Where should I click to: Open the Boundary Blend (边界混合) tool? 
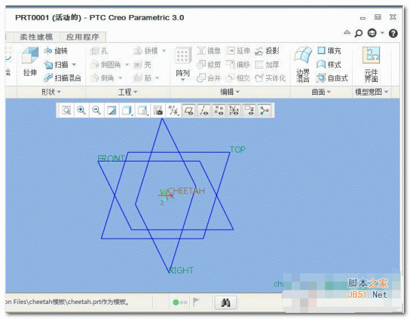pyautogui.click(x=303, y=65)
